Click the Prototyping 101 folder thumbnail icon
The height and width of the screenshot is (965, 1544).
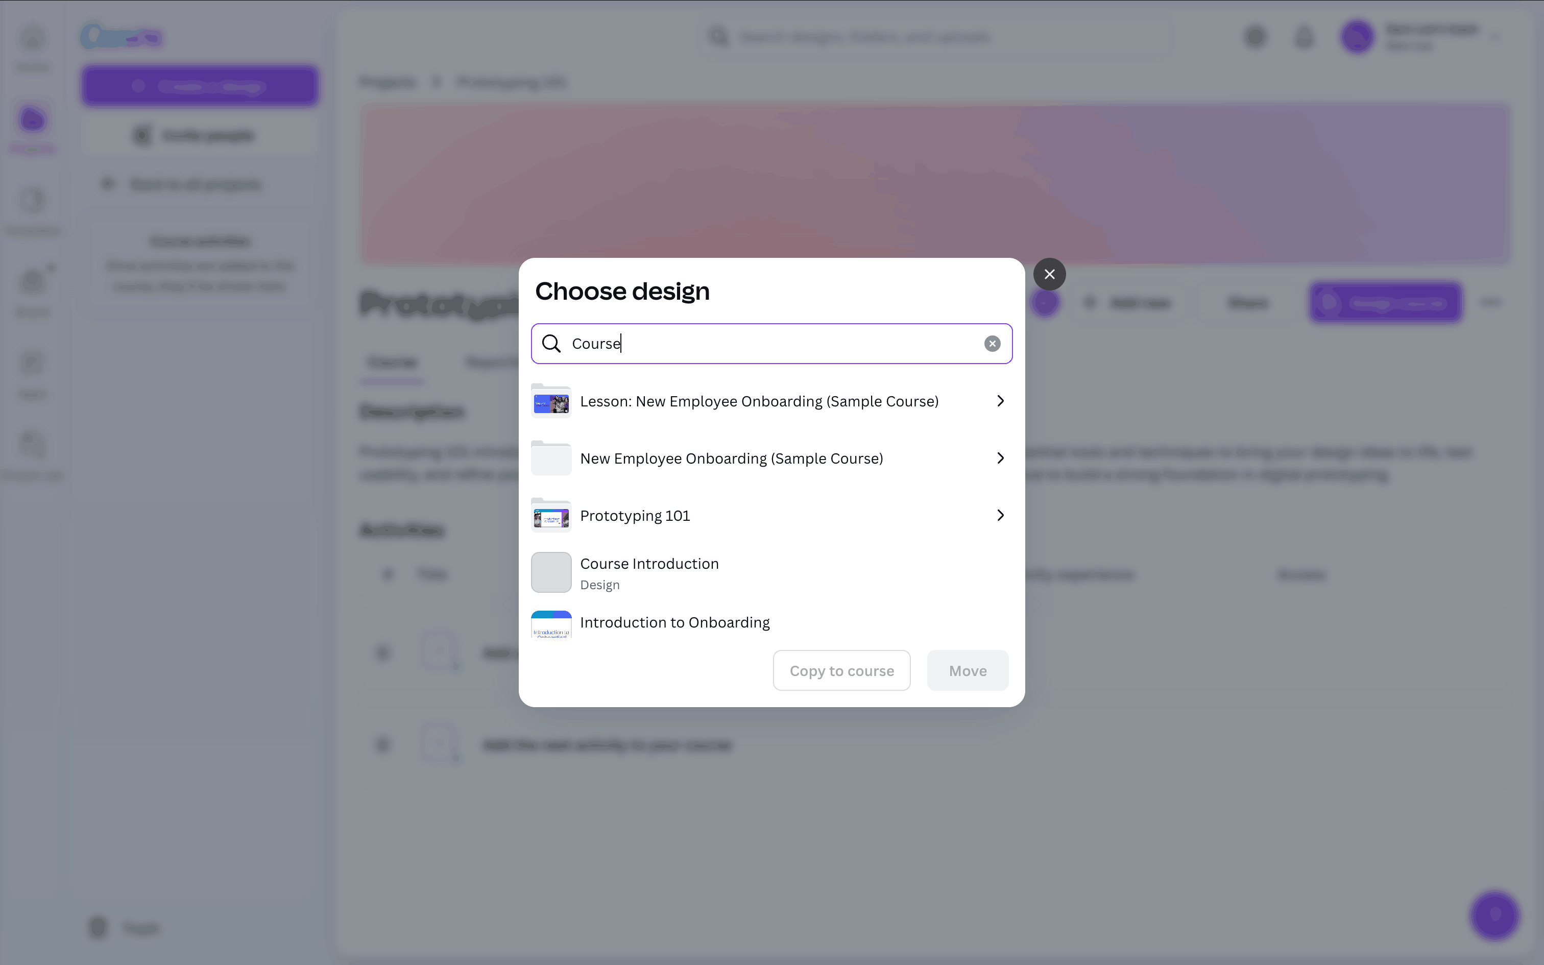coord(551,516)
